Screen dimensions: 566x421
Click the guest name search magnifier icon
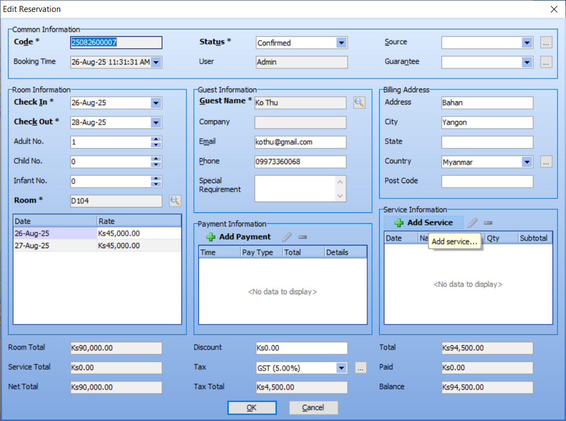point(359,102)
